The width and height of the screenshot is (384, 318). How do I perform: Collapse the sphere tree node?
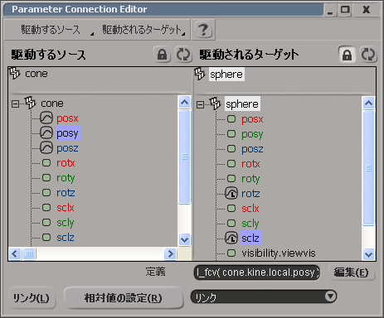pos(200,104)
